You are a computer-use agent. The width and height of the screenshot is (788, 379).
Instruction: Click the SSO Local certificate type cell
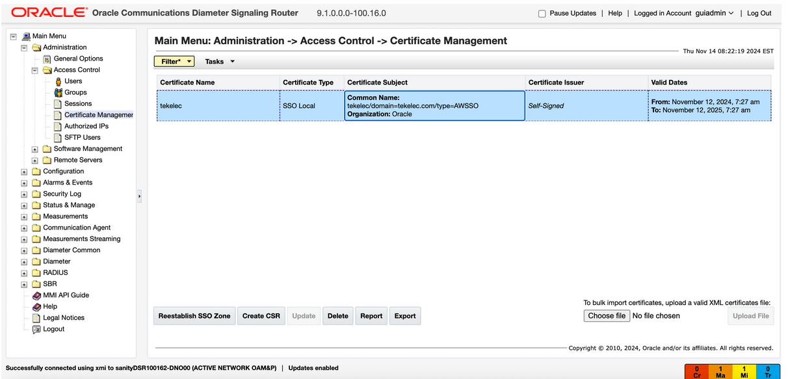(x=311, y=105)
